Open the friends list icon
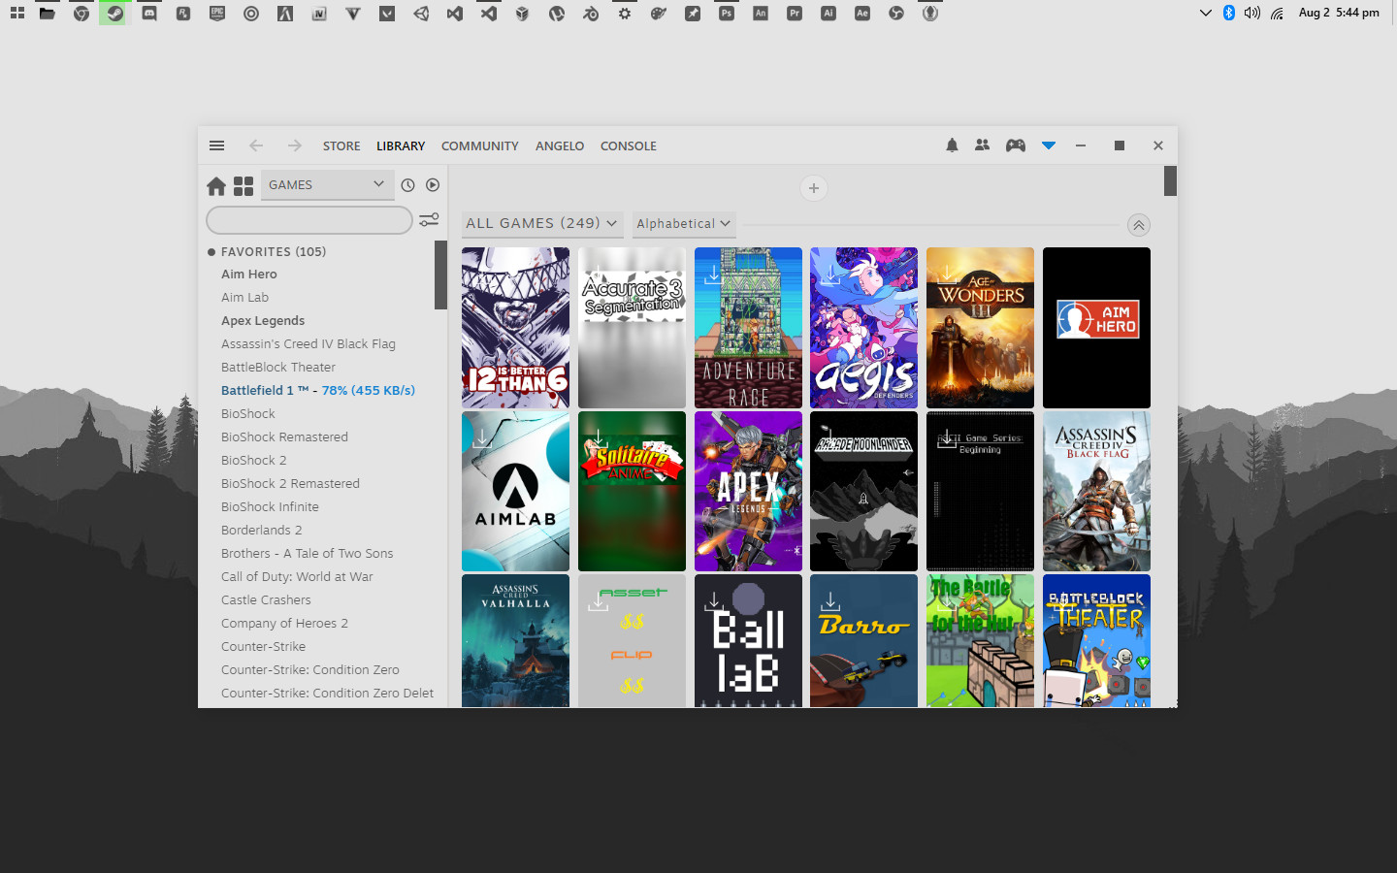This screenshot has width=1397, height=873. pyautogui.click(x=982, y=145)
